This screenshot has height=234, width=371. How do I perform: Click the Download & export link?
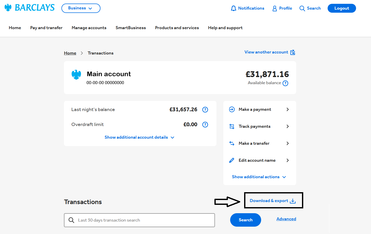pyautogui.click(x=269, y=201)
